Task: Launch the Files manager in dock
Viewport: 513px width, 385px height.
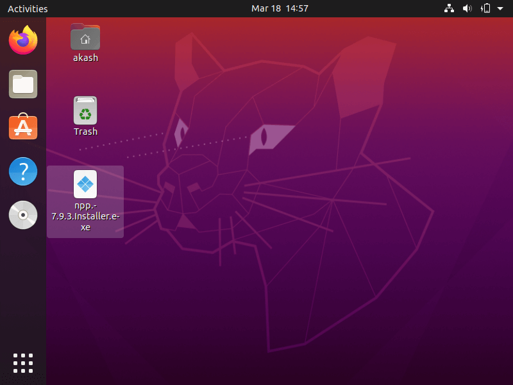Action: [x=23, y=84]
